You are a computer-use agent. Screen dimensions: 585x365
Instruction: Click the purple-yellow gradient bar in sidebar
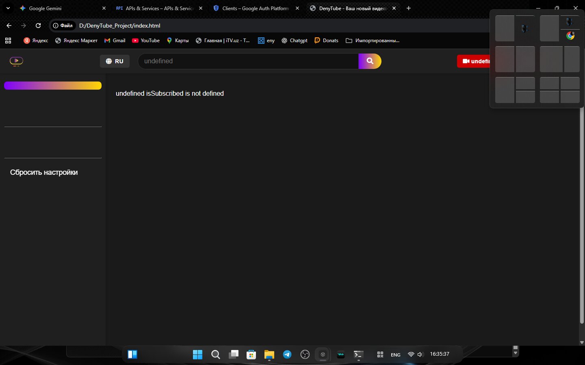point(53,86)
